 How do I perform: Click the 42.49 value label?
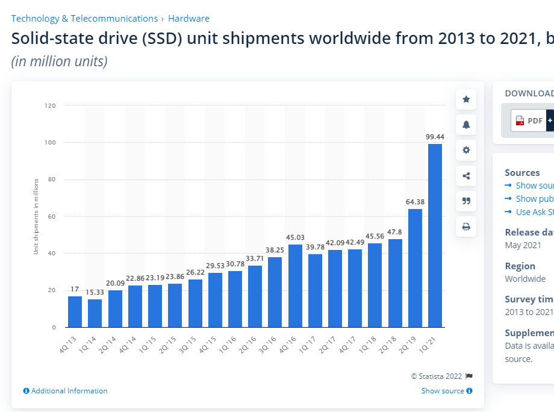[355, 242]
